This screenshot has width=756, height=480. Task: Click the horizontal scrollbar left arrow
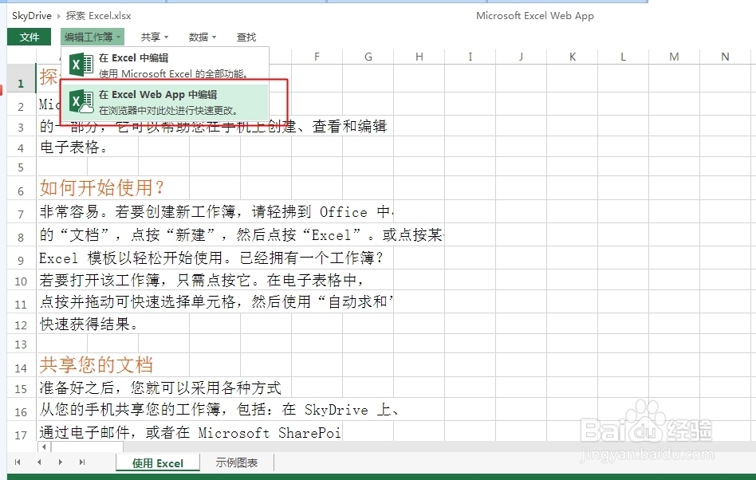point(44,447)
